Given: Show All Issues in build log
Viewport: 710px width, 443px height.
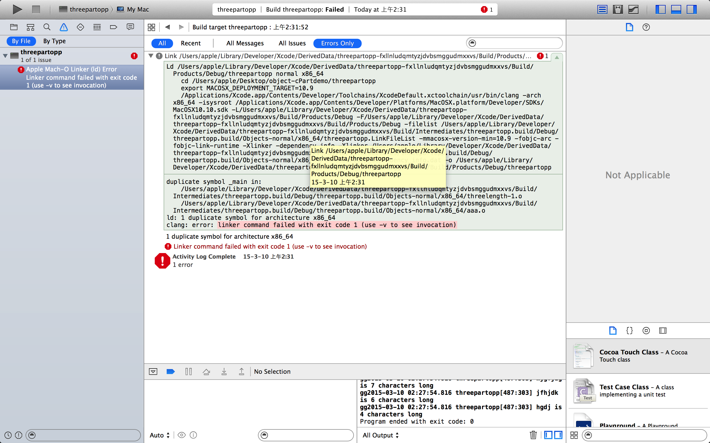Looking at the screenshot, I should (292, 43).
